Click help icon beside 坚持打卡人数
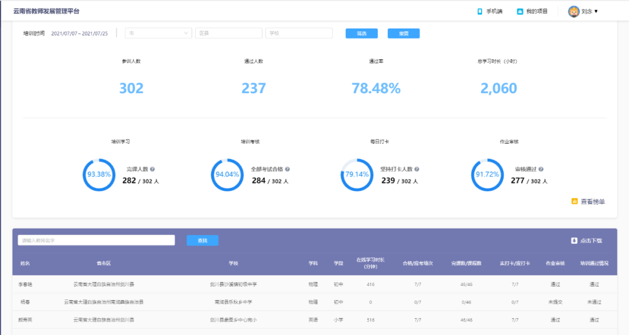 [416, 169]
